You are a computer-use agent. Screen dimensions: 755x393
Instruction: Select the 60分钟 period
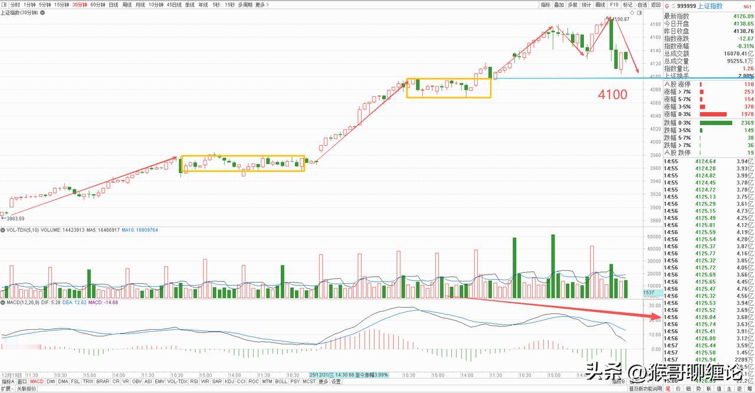98,4
